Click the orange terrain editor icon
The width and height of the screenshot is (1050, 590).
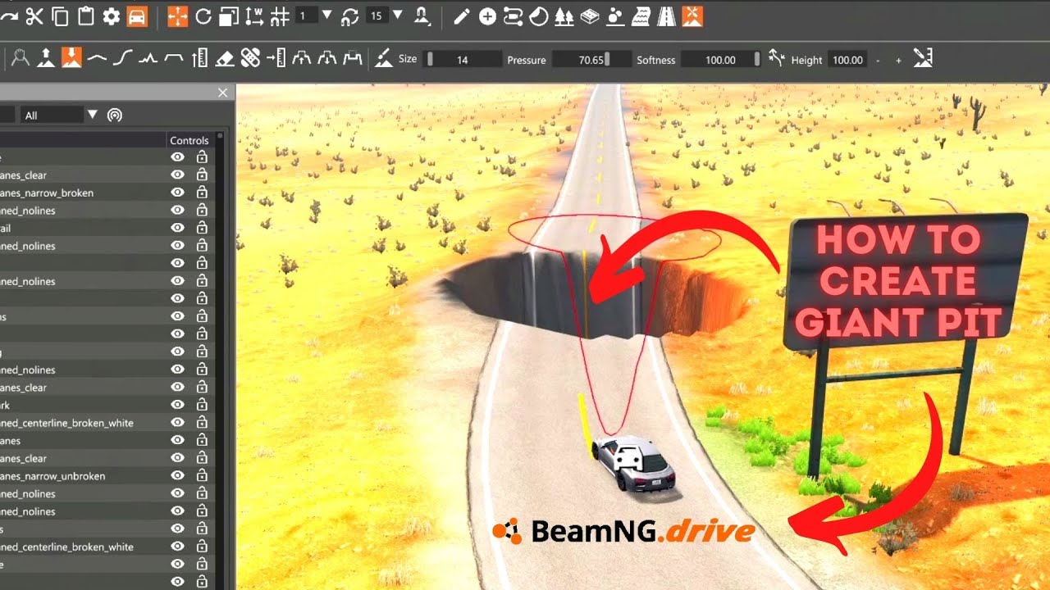click(x=692, y=16)
